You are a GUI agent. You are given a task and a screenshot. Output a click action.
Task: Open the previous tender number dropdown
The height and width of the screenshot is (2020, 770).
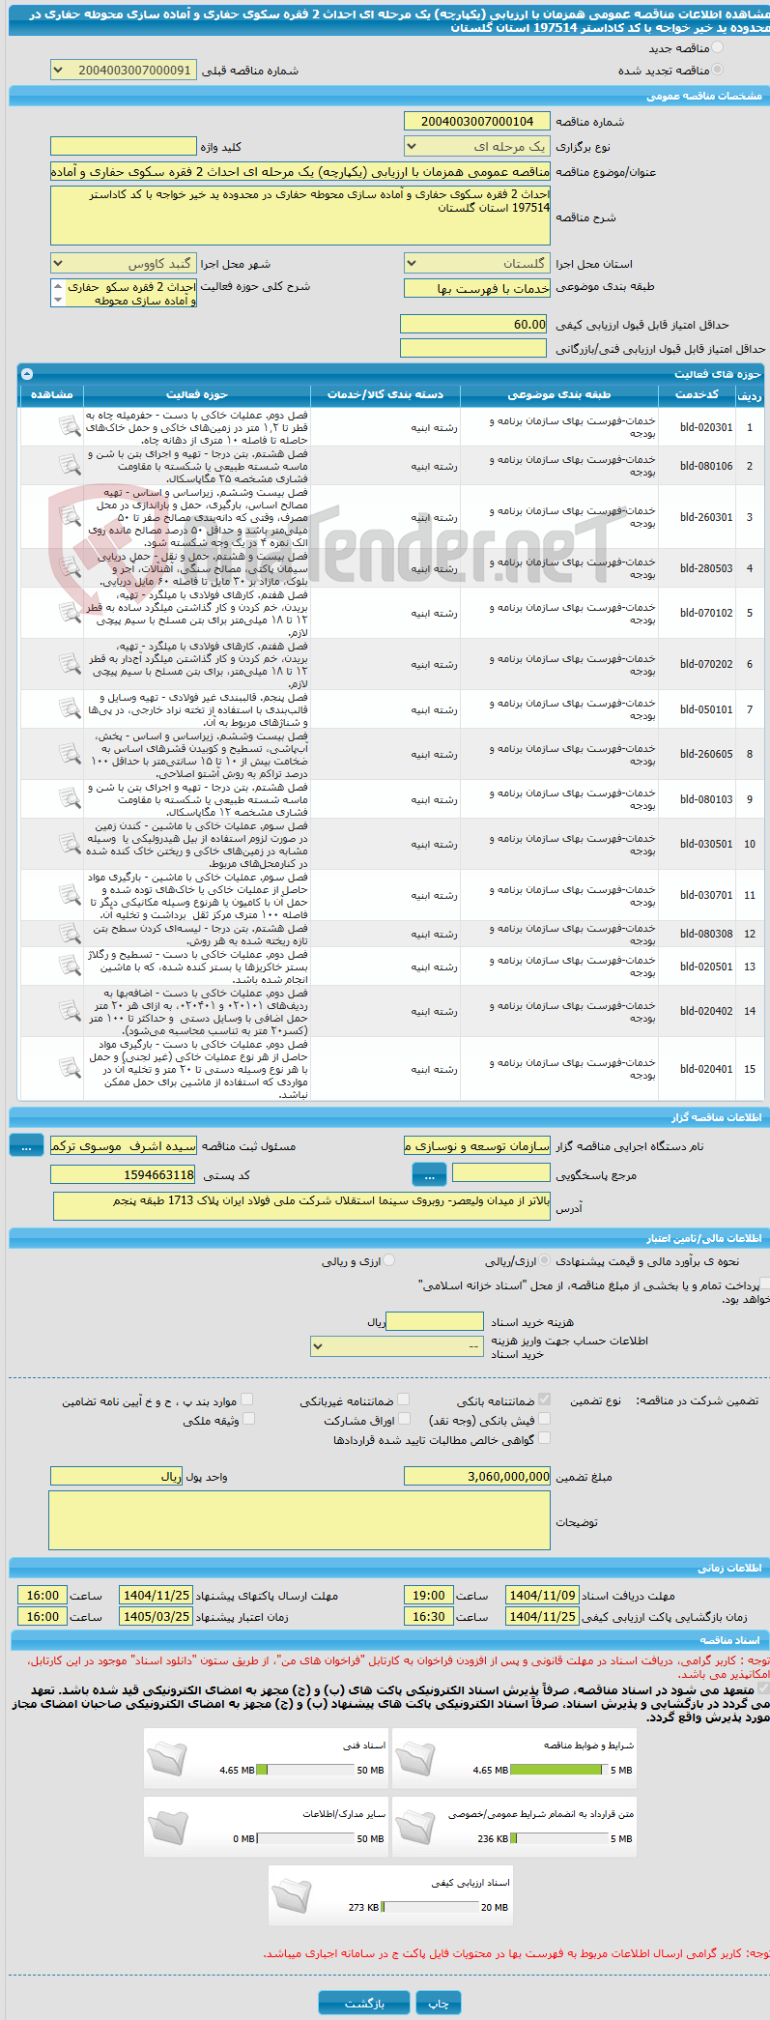(124, 71)
